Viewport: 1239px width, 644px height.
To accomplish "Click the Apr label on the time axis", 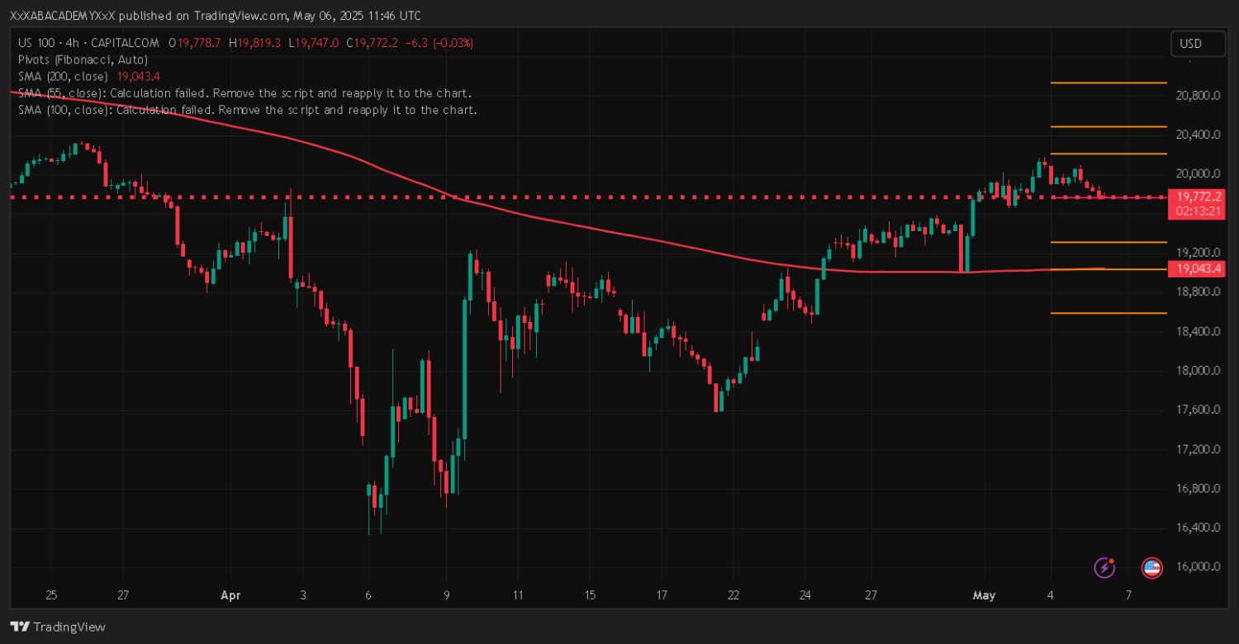I will pyautogui.click(x=230, y=594).
